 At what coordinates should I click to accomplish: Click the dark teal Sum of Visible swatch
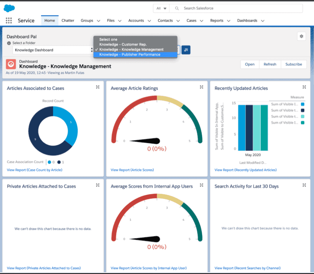(302, 123)
